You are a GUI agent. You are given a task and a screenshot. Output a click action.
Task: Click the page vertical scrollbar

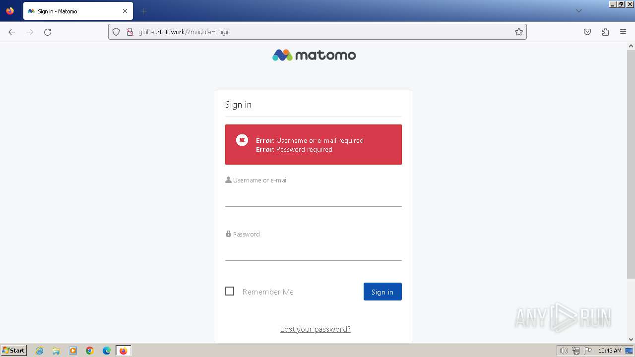(631, 164)
